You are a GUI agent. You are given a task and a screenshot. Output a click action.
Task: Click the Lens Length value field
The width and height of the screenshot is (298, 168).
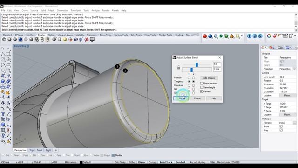(287, 77)
